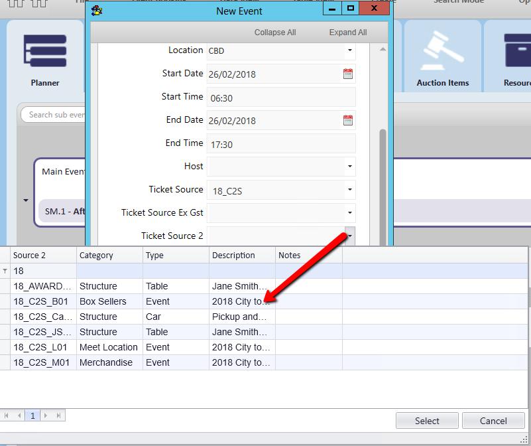Click the filter icon in the grid filter row
Screen dimensions: 531x446
tap(5, 271)
